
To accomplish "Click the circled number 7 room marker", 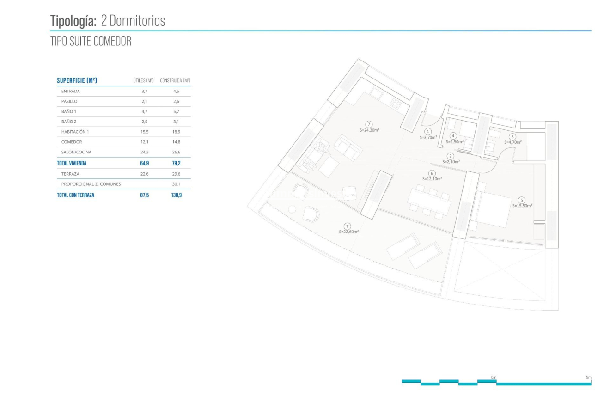I will point(369,124).
